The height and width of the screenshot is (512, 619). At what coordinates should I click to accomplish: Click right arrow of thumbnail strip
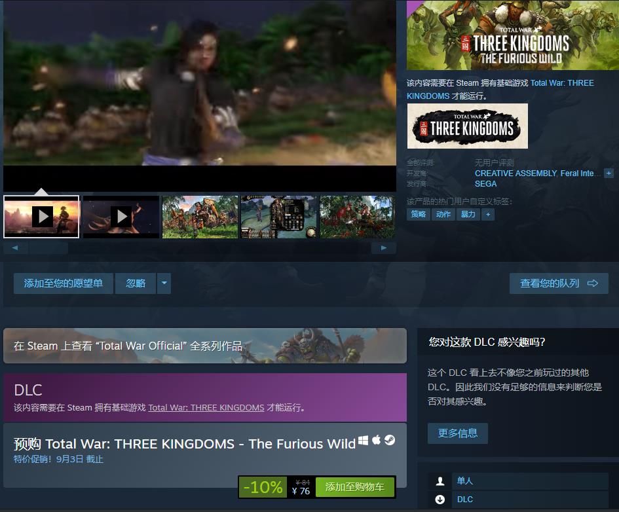click(383, 247)
